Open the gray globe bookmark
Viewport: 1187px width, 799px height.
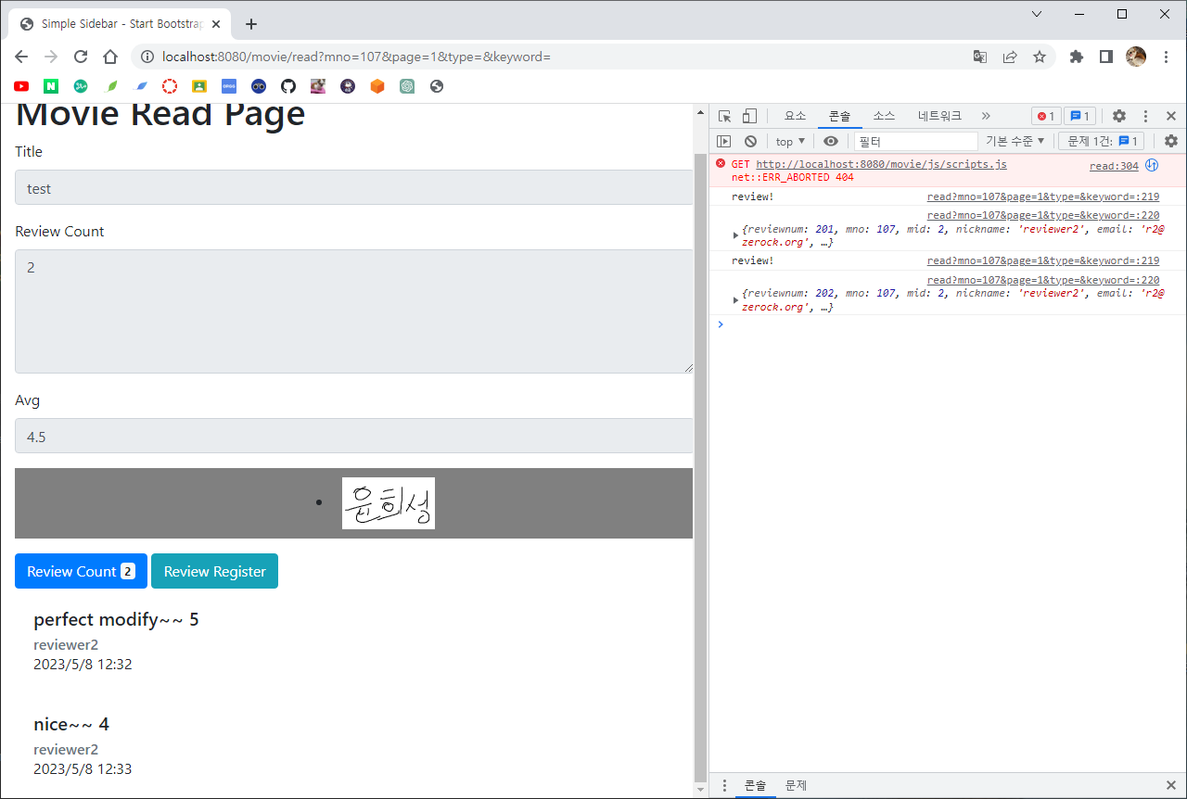click(437, 86)
